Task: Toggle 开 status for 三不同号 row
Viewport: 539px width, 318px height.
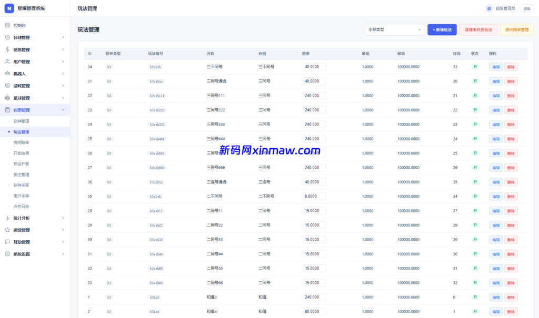Action: point(475,67)
